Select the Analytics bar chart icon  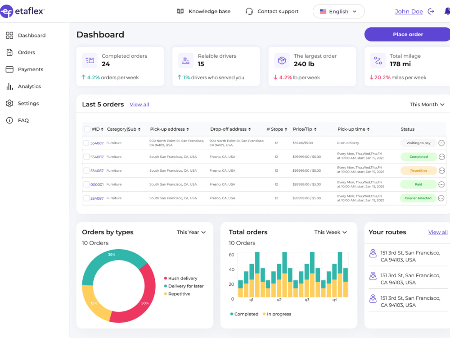coord(9,86)
